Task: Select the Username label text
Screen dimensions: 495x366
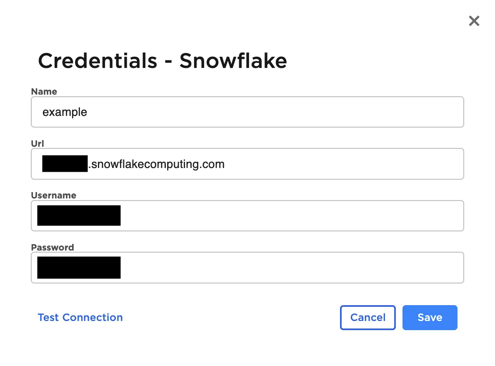Action: 53,195
